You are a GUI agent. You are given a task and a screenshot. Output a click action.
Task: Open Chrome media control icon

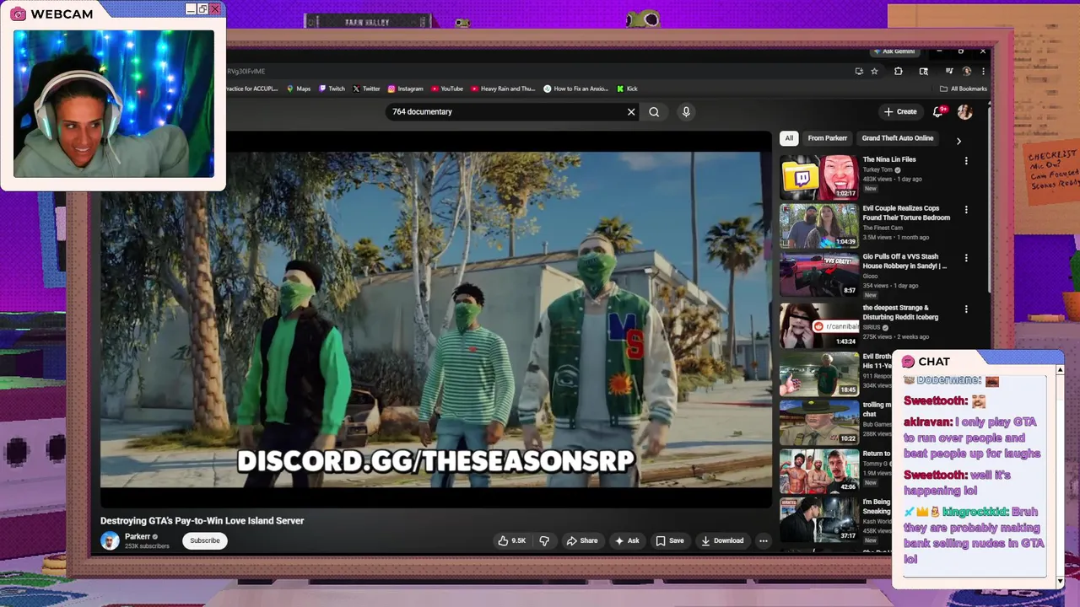point(949,71)
